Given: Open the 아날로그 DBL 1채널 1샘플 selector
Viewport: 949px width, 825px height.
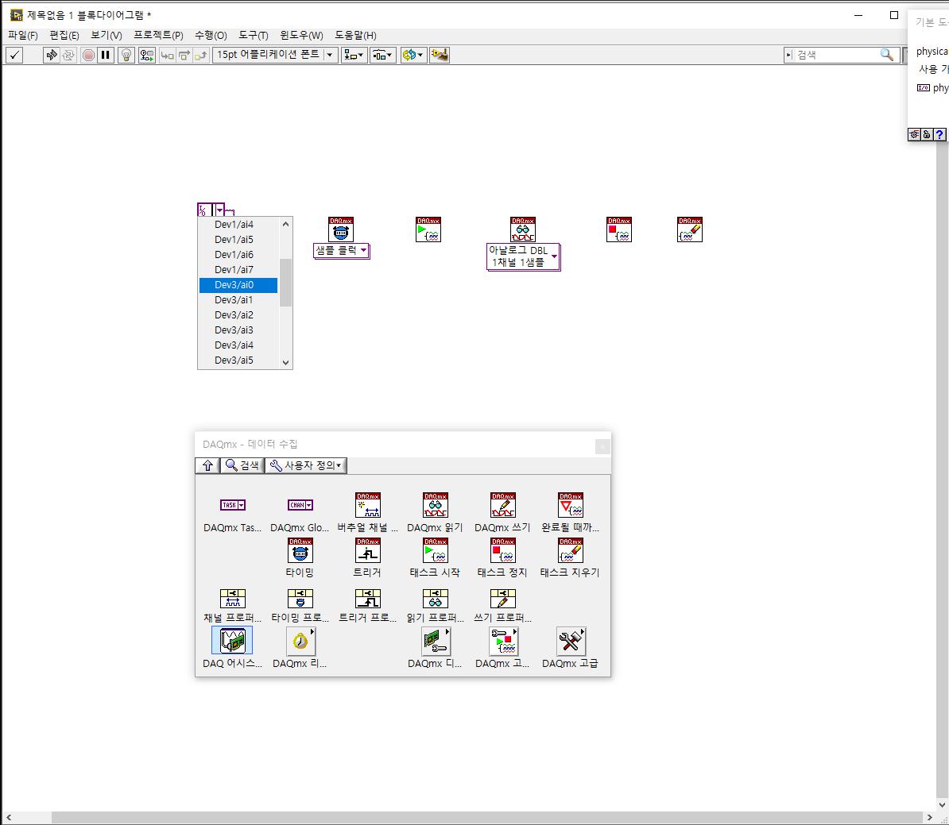Looking at the screenshot, I should pos(524,256).
